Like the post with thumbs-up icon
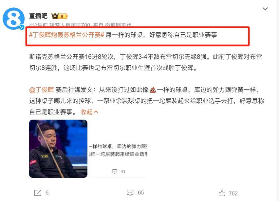The image size is (279, 201). [x=222, y=193]
